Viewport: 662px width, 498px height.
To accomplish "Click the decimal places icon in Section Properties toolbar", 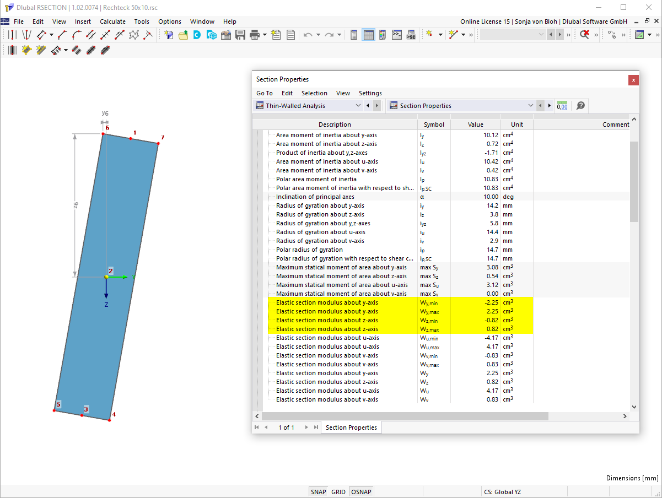I will click(562, 105).
